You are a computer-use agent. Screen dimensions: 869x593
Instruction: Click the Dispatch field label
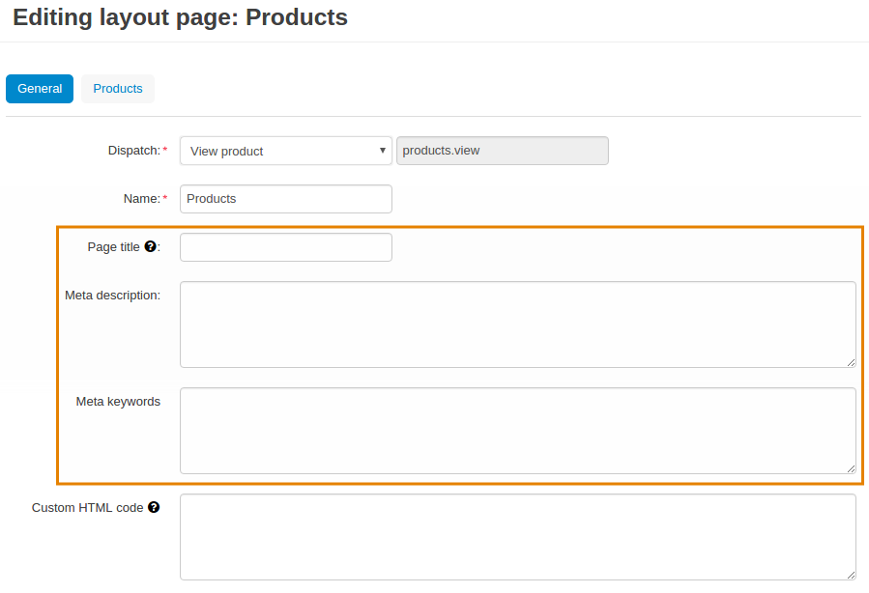(x=134, y=151)
